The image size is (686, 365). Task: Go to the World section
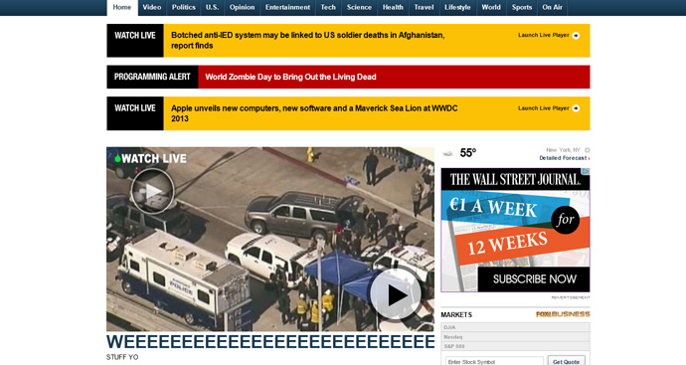[x=491, y=7]
